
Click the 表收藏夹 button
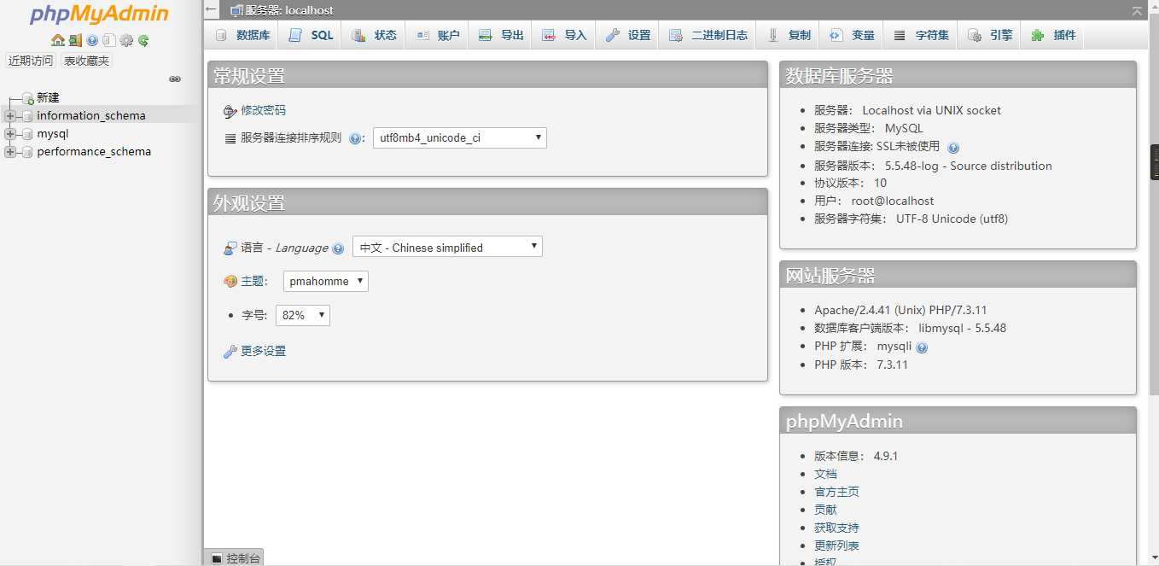(86, 61)
